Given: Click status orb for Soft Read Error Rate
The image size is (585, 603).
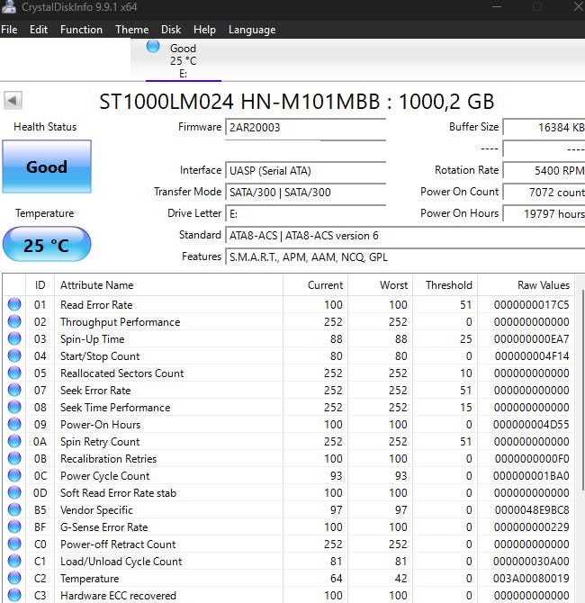Looking at the screenshot, I should (14, 492).
